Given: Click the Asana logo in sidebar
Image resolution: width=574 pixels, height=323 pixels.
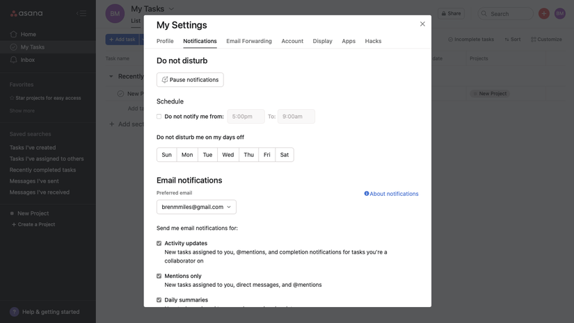Looking at the screenshot, I should [x=26, y=13].
